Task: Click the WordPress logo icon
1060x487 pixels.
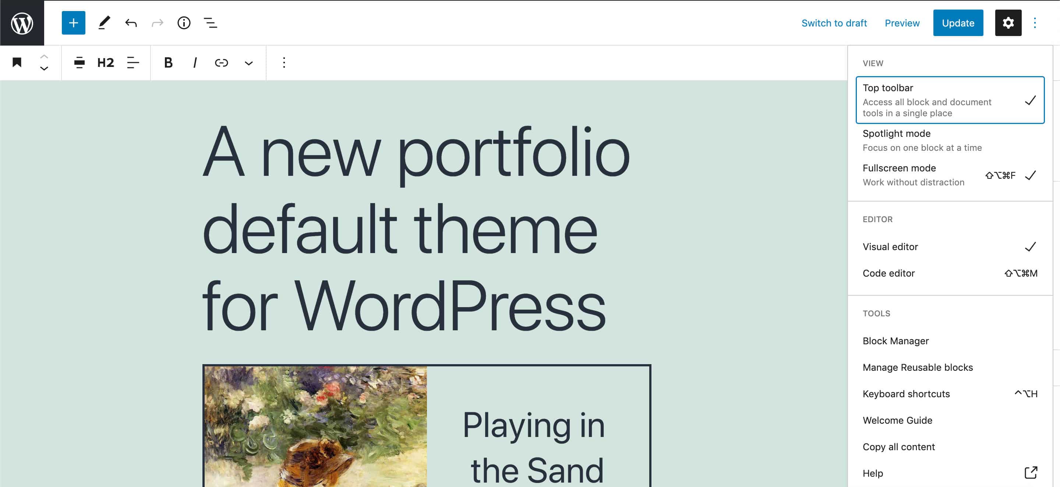Action: (22, 22)
